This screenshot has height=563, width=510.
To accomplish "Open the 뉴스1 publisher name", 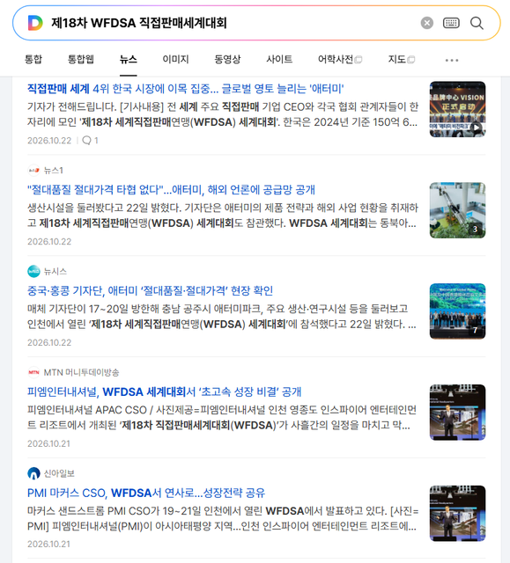I will [x=54, y=170].
